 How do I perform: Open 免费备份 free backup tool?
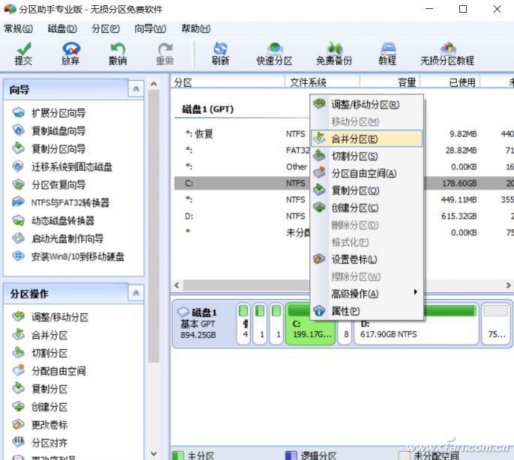click(x=334, y=54)
